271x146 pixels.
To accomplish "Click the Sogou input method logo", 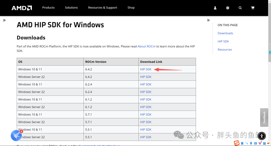I will [x=237, y=143].
